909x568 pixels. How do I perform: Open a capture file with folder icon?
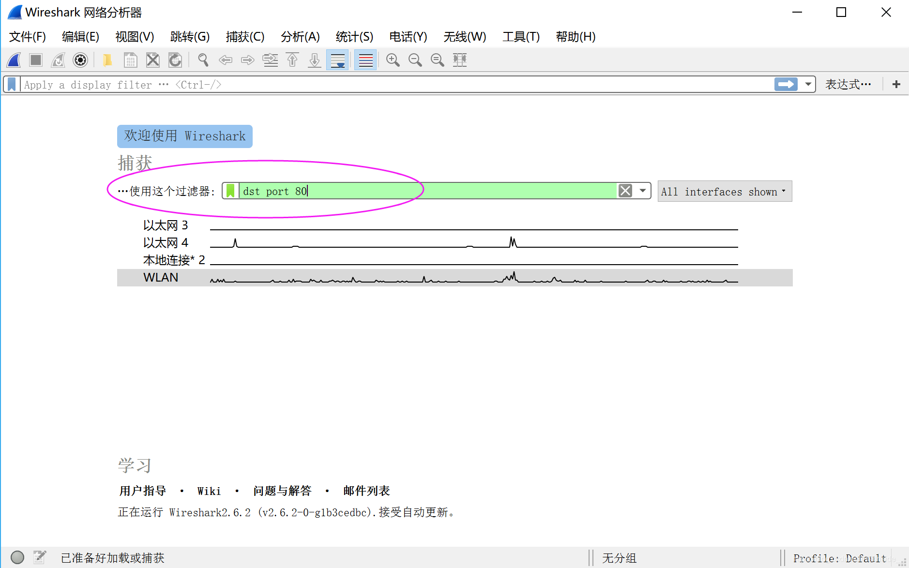(x=107, y=60)
